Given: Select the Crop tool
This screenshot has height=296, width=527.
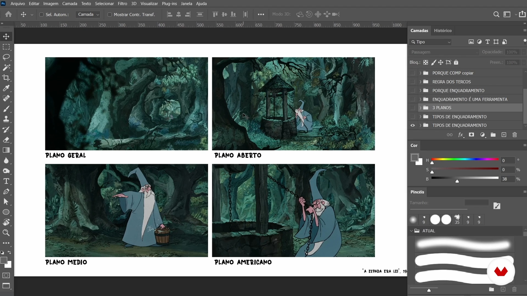Looking at the screenshot, I should coord(6,78).
